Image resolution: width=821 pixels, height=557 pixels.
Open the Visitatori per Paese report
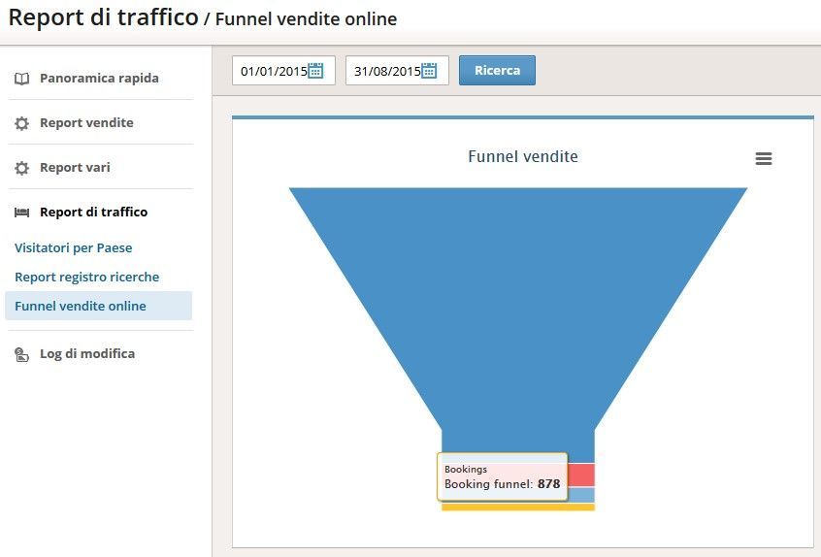(74, 247)
